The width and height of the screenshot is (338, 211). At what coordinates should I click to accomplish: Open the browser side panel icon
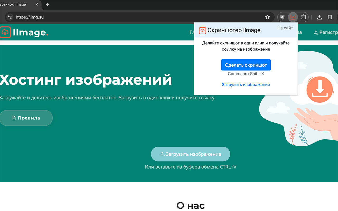tap(330, 17)
